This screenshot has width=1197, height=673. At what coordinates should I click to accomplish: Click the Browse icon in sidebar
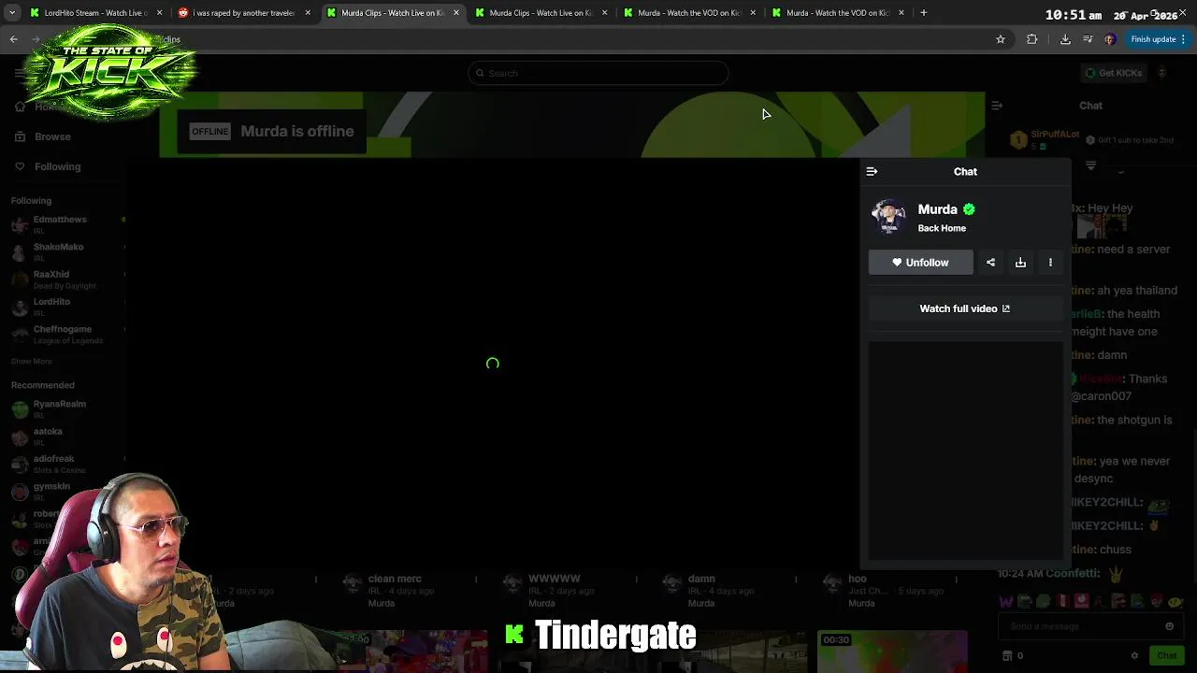coord(20,136)
